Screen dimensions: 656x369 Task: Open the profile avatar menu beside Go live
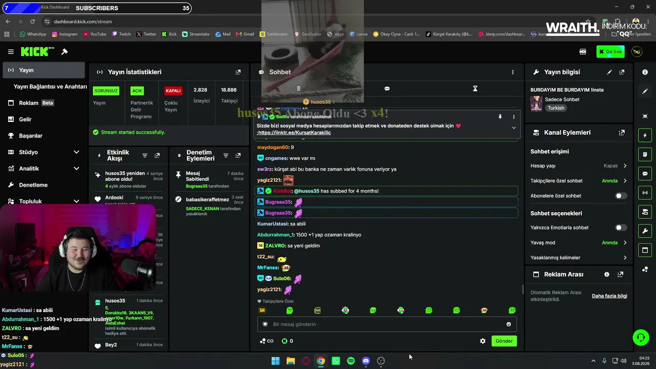(x=637, y=52)
